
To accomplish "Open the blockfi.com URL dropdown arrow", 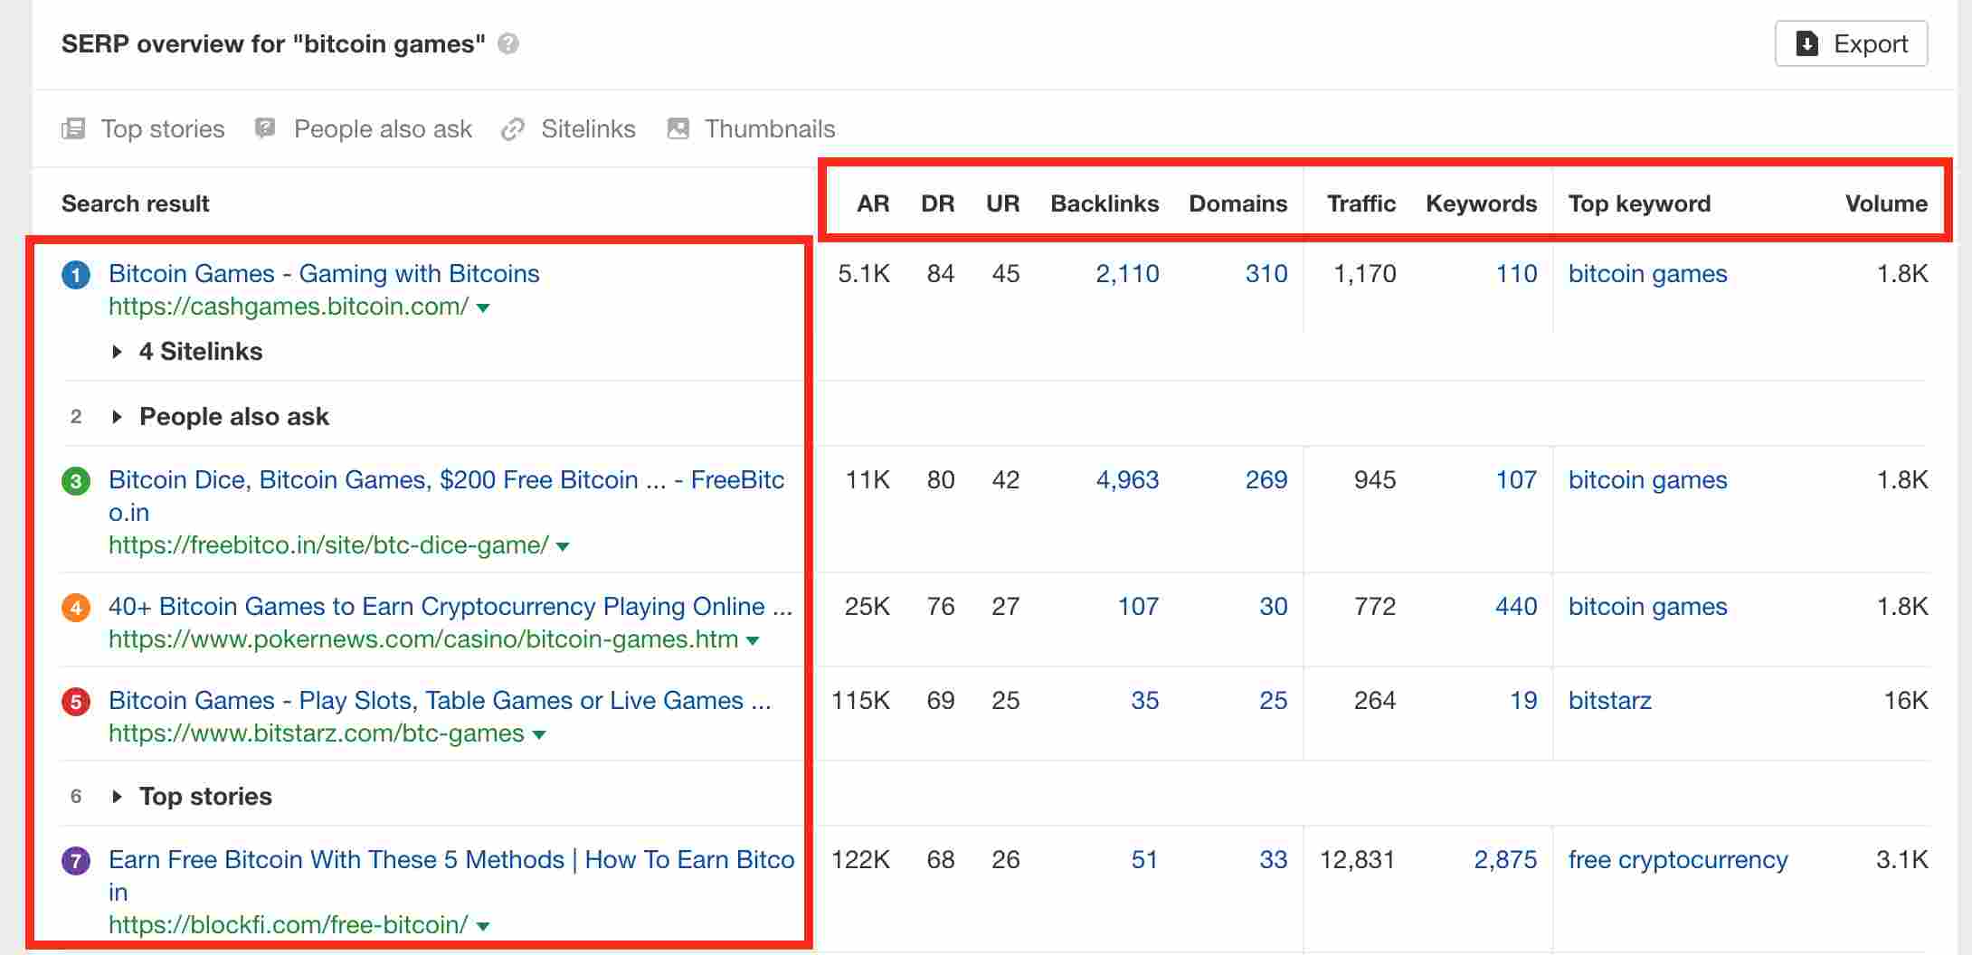I will pos(483,927).
